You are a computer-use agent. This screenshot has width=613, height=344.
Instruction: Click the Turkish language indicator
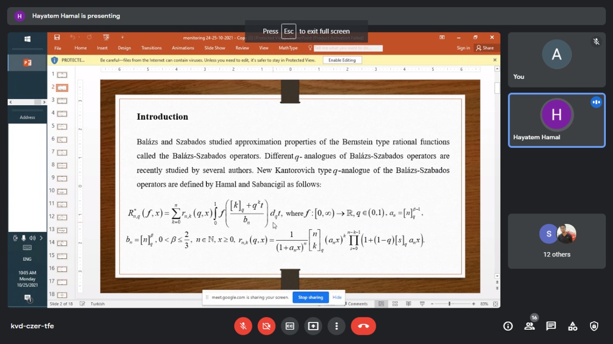[97, 304]
